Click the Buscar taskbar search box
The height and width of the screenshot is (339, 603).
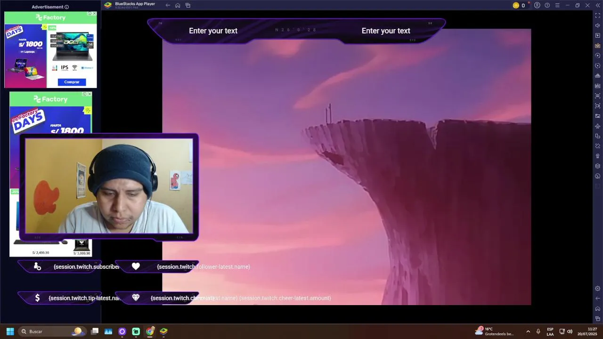tap(52, 331)
